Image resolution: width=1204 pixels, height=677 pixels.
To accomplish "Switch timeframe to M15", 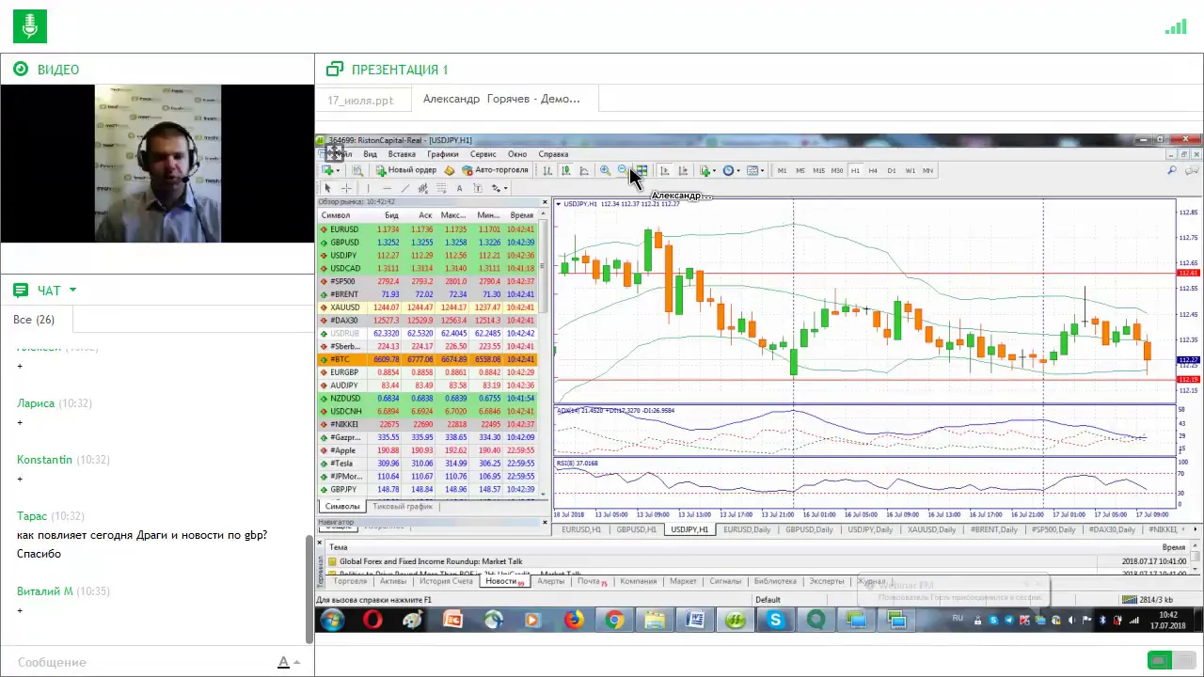I will coord(818,170).
